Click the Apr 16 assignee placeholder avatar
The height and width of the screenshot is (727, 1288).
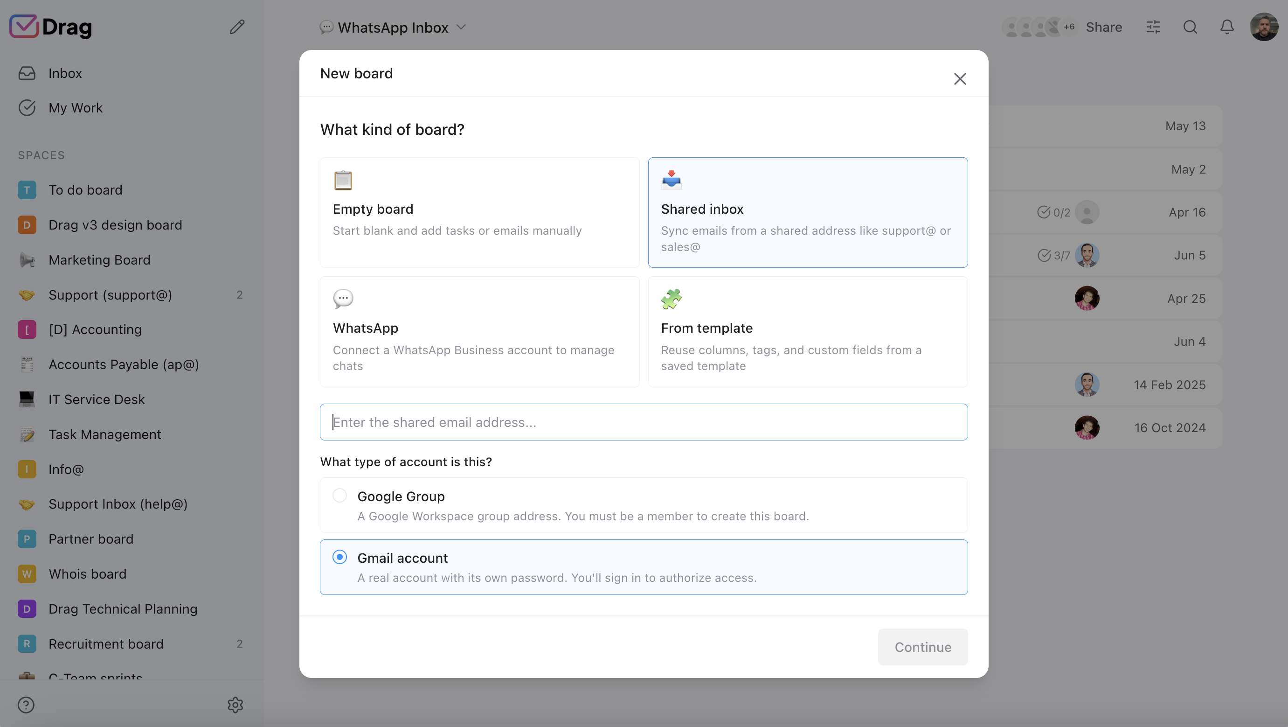coord(1087,212)
